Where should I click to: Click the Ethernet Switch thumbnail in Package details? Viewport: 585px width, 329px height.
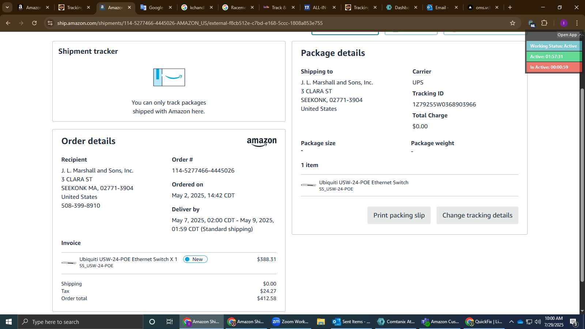pyautogui.click(x=309, y=185)
